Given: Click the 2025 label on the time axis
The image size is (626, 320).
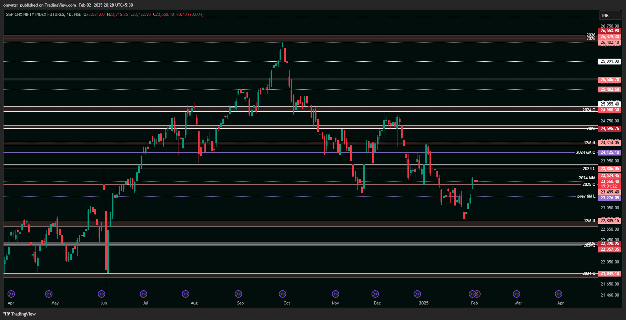Looking at the screenshot, I should pos(424,303).
